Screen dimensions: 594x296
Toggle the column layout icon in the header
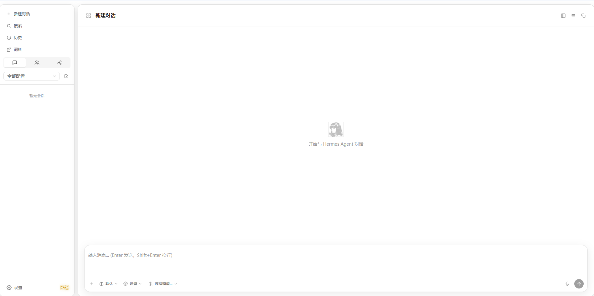(563, 16)
